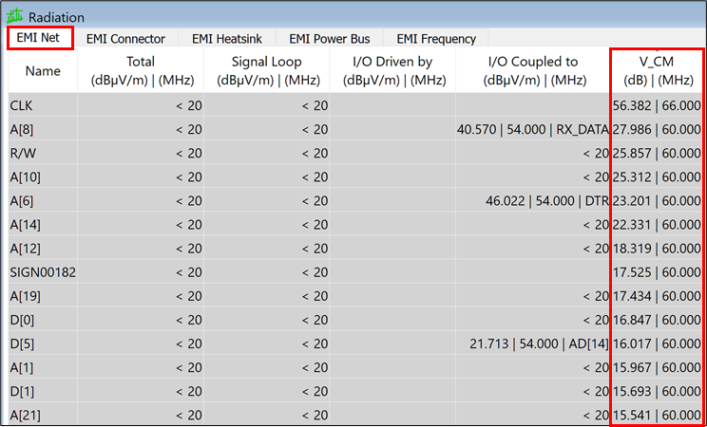Click the 56.382 | 66.000 V_CM cell
Viewport: 707px width, 427px height.
pyautogui.click(x=657, y=105)
